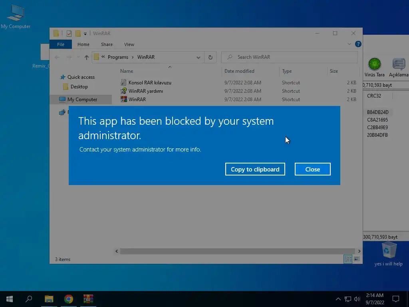The image size is (409, 307).
Task: Select the recycle bin desktop icon
Action: (x=389, y=254)
